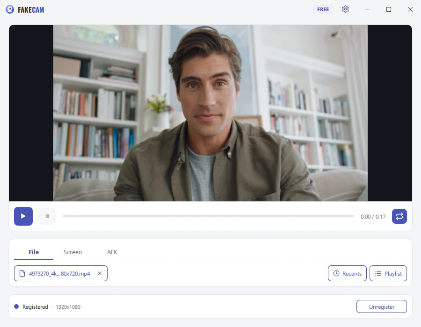Screen dimensions: 421x327
Task: Open the settings gear icon
Action: pos(345,9)
